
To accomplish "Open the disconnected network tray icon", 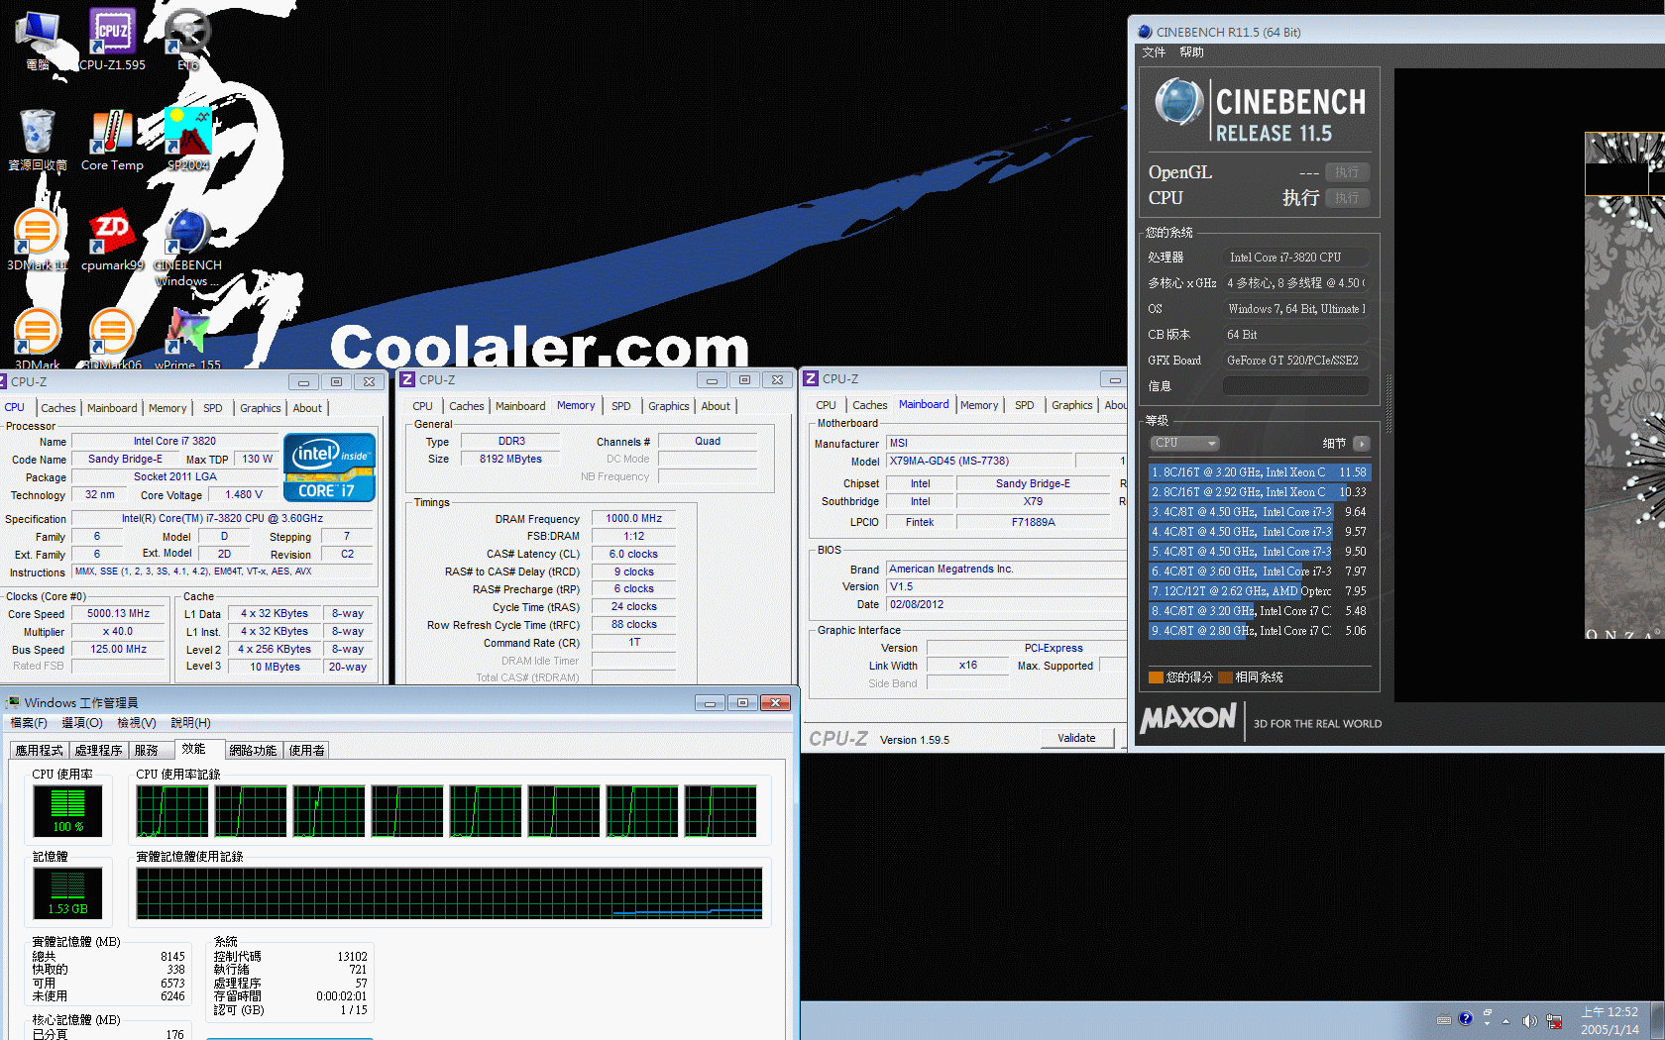I will tap(1554, 1020).
